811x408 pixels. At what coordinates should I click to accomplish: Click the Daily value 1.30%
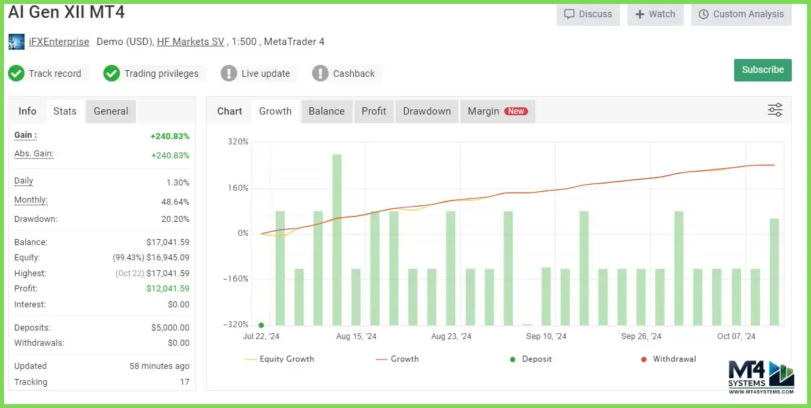point(178,183)
